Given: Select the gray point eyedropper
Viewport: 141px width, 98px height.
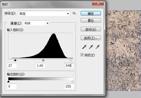Looking at the screenshot, I should pos(91,47).
